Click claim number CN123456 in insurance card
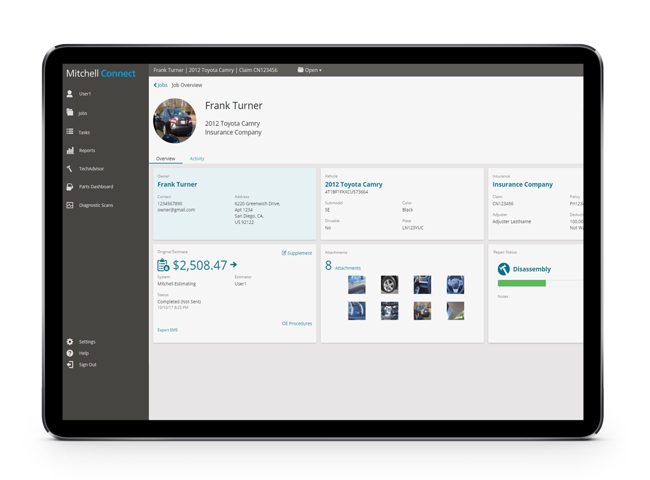650x480 pixels. [503, 204]
